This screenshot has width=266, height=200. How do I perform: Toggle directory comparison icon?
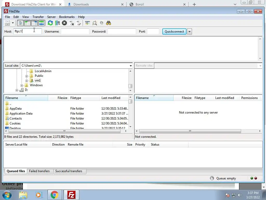[x=95, y=23]
